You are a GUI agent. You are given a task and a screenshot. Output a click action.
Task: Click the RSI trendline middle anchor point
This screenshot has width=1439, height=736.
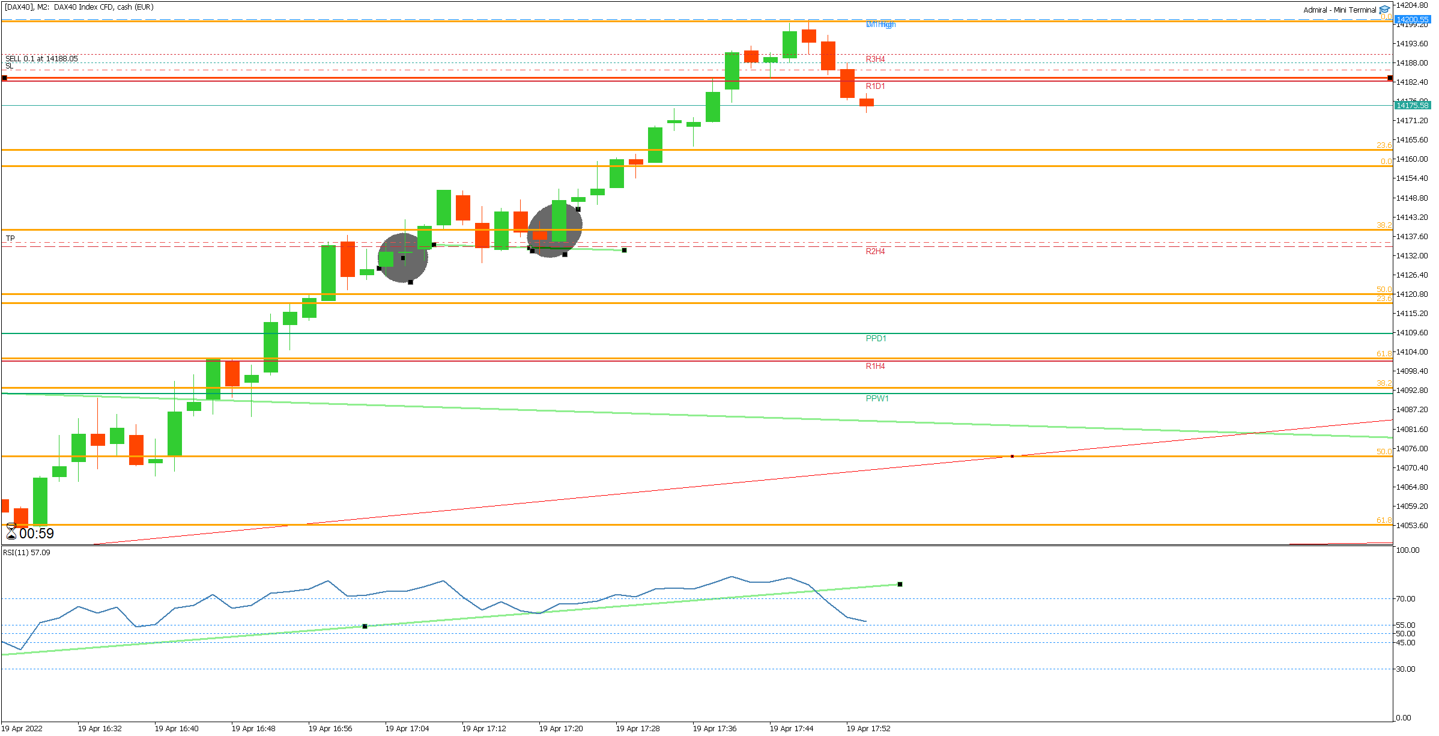point(365,626)
